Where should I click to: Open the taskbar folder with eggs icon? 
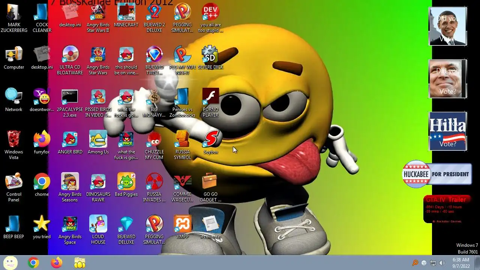click(x=79, y=263)
